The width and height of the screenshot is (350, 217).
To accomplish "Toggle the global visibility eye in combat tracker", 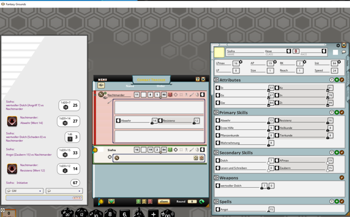I will click(x=101, y=86).
